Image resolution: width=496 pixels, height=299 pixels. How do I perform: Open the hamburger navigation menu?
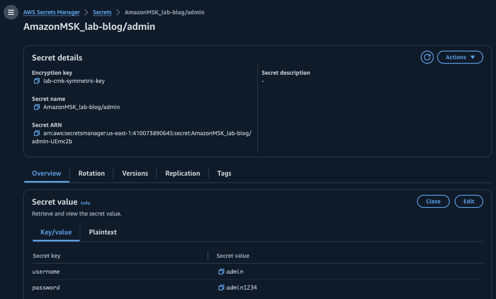tap(11, 12)
